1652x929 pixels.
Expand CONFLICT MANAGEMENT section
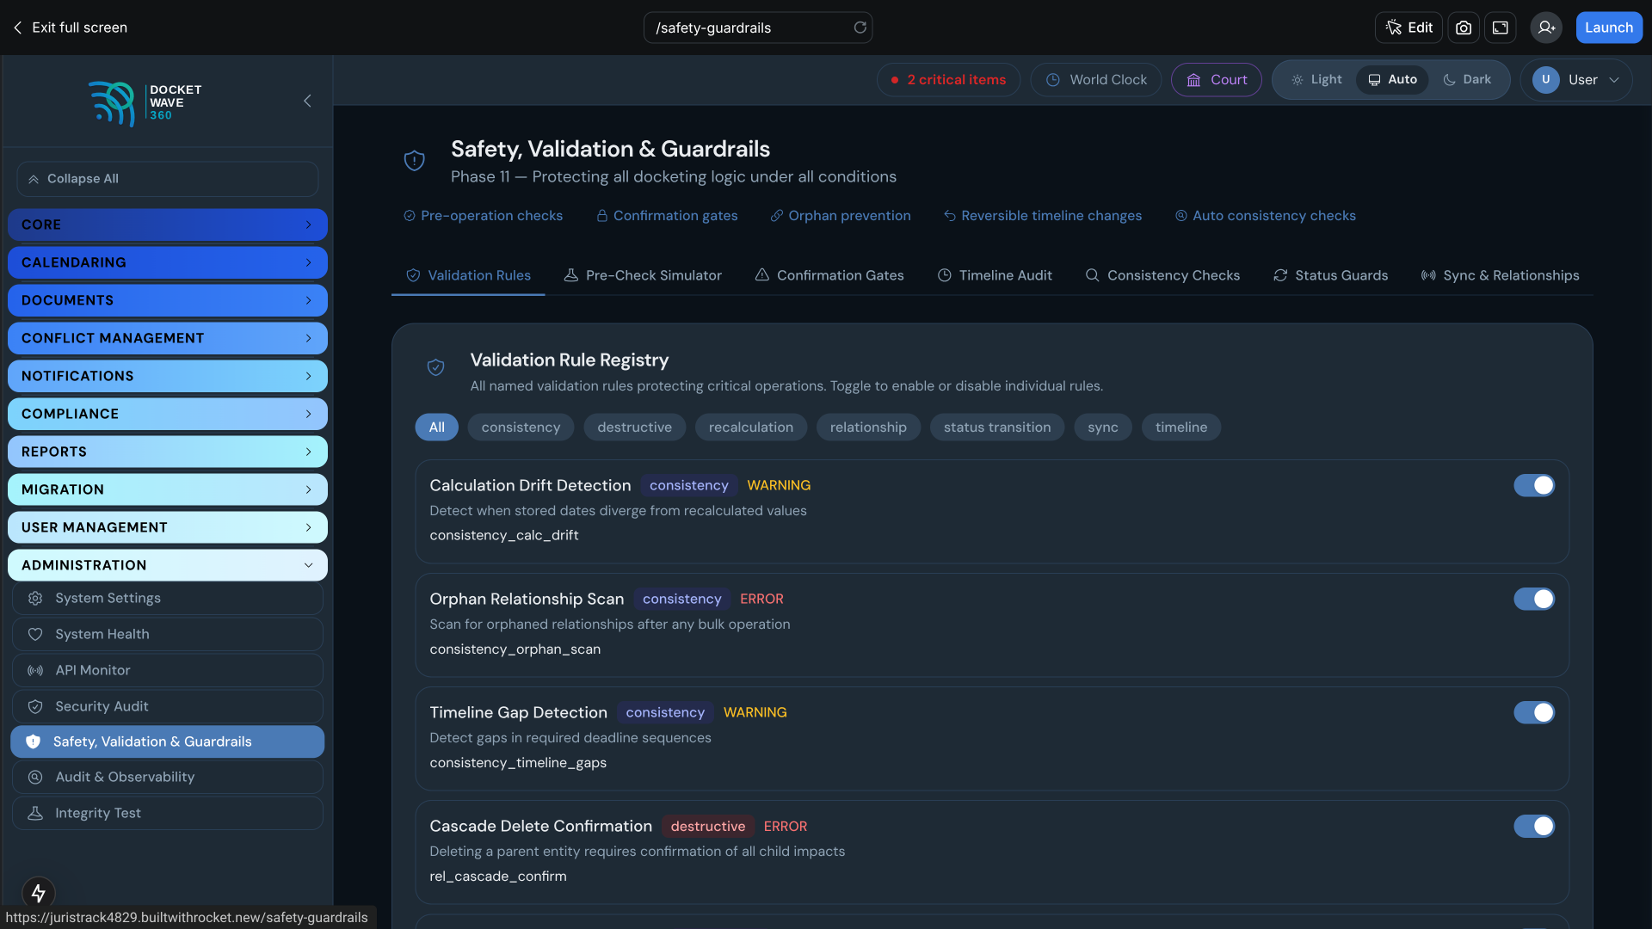(168, 338)
